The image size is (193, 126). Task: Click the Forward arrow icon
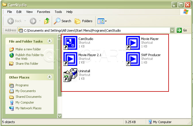coord(33,21)
